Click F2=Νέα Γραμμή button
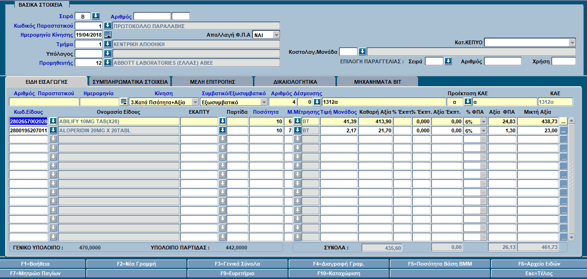Viewport: 587px width, 279px height. [136, 264]
